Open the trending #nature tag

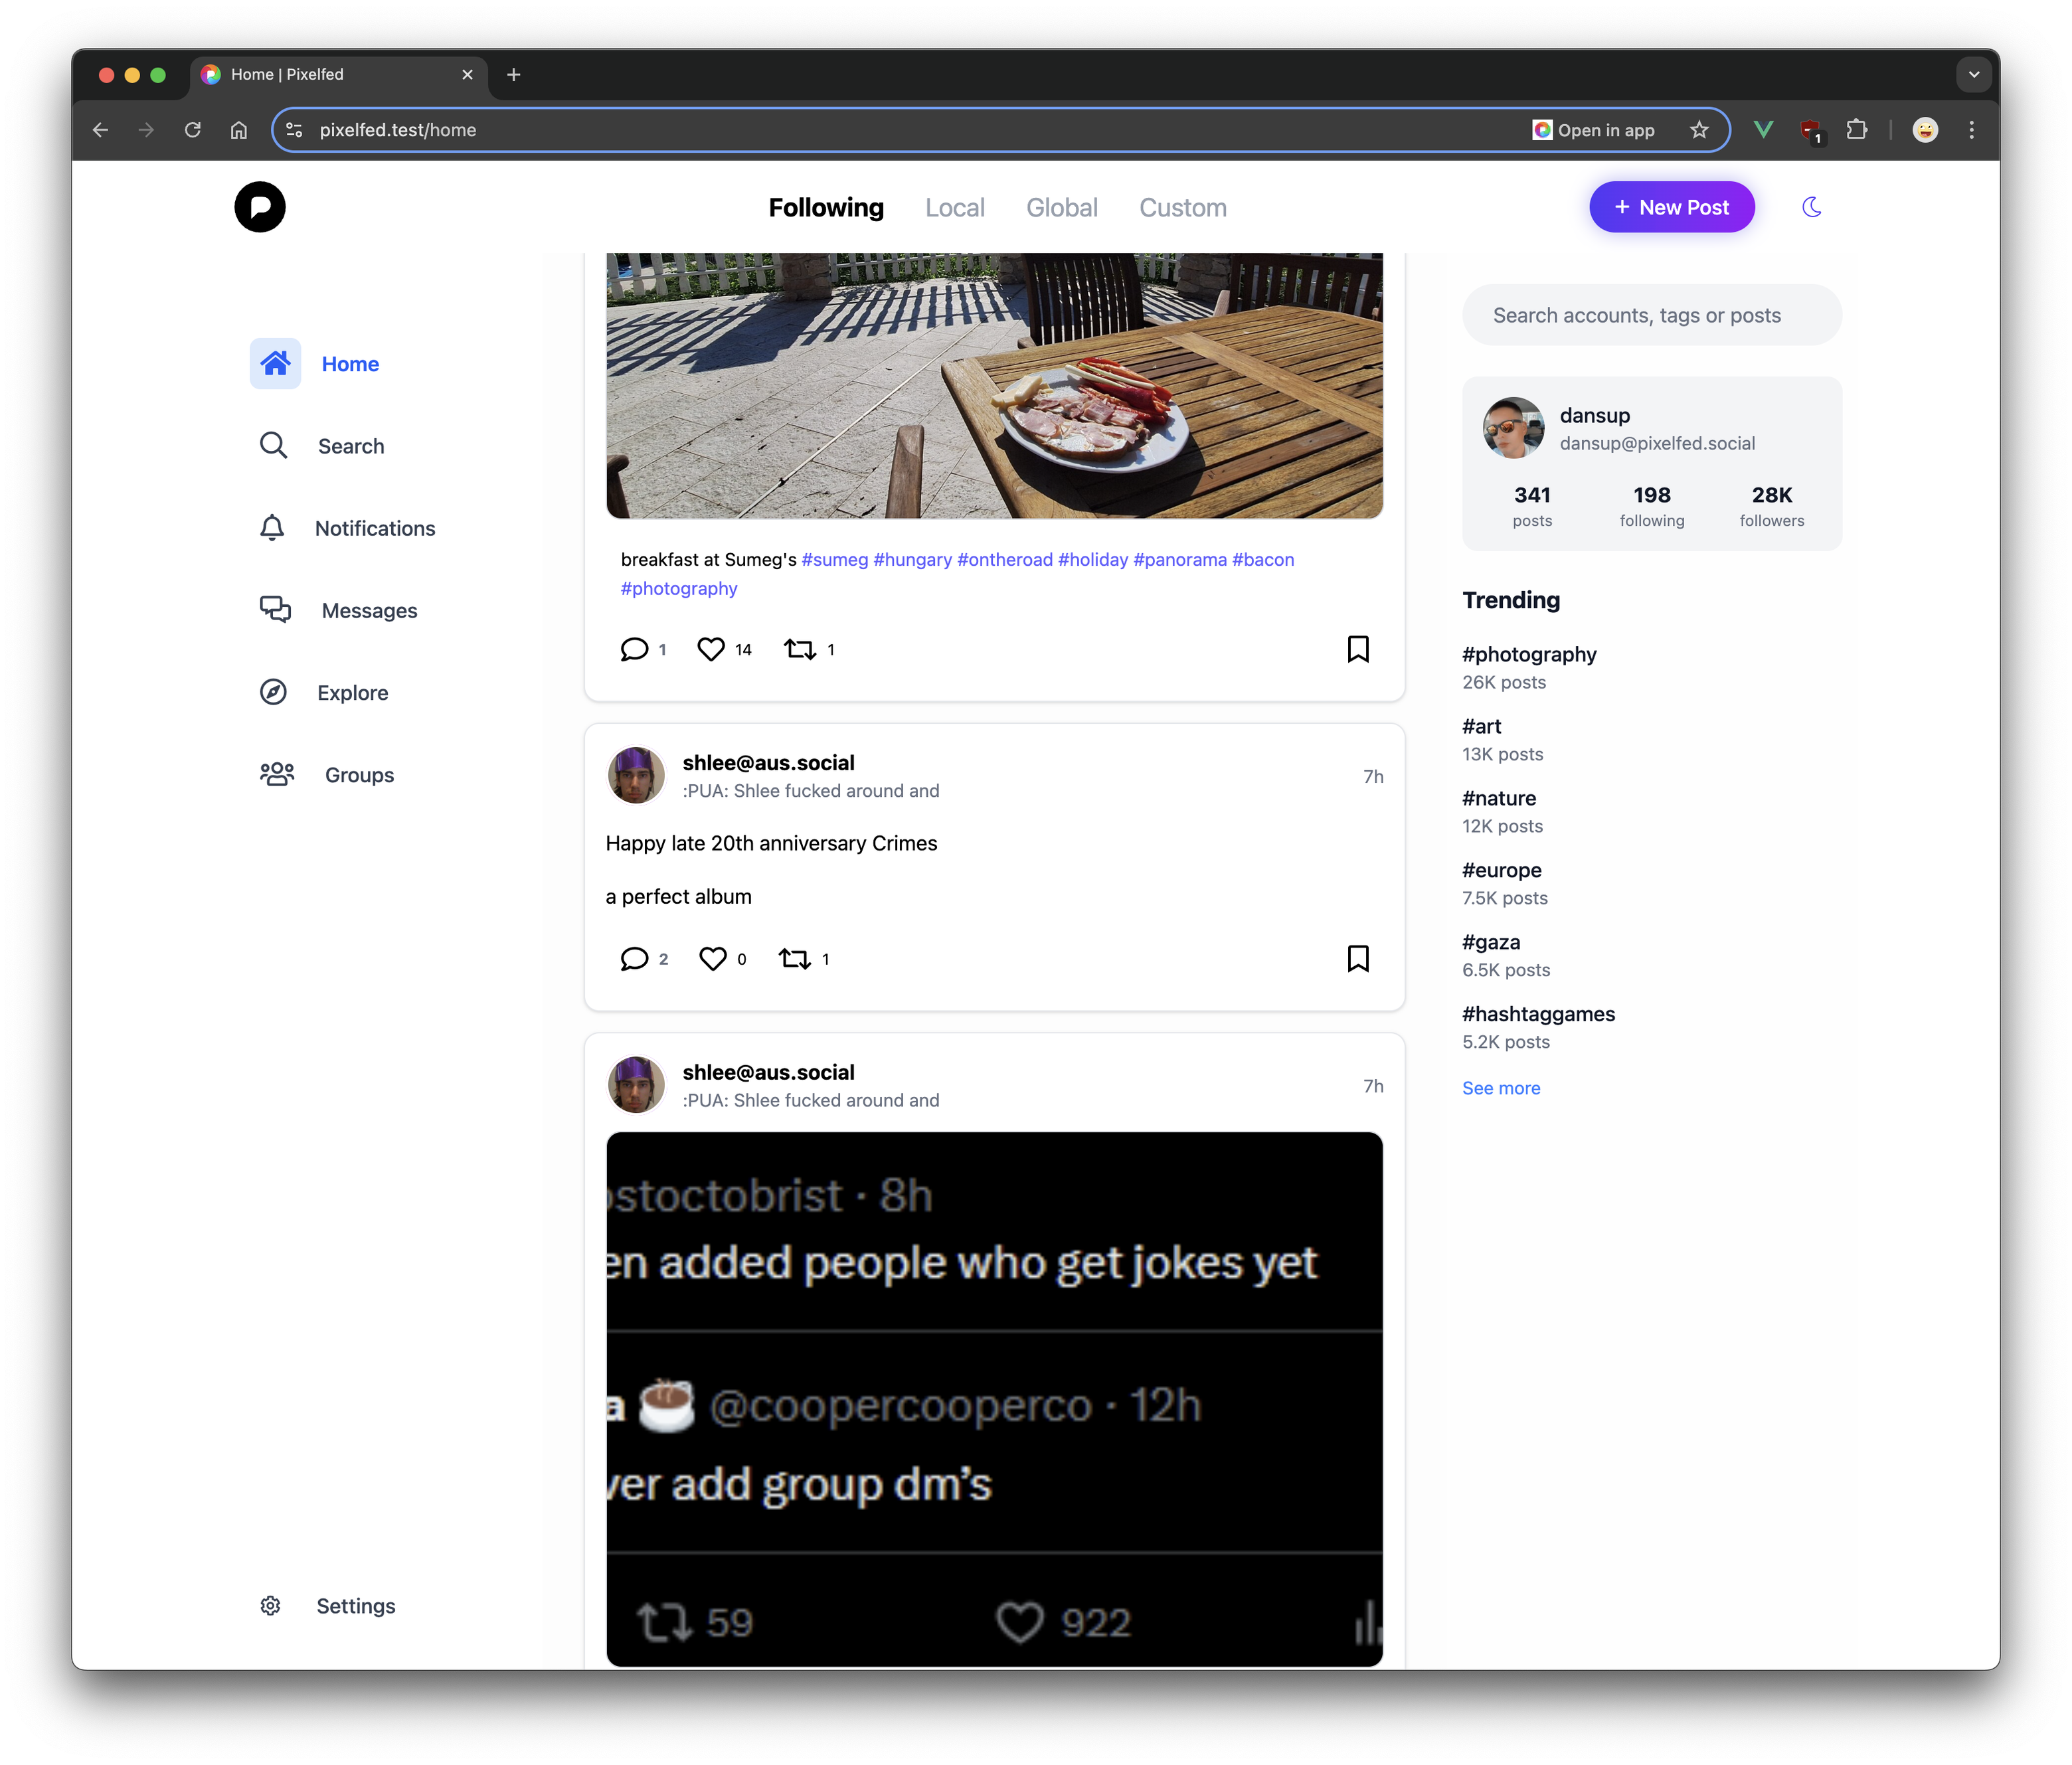coord(1498,798)
